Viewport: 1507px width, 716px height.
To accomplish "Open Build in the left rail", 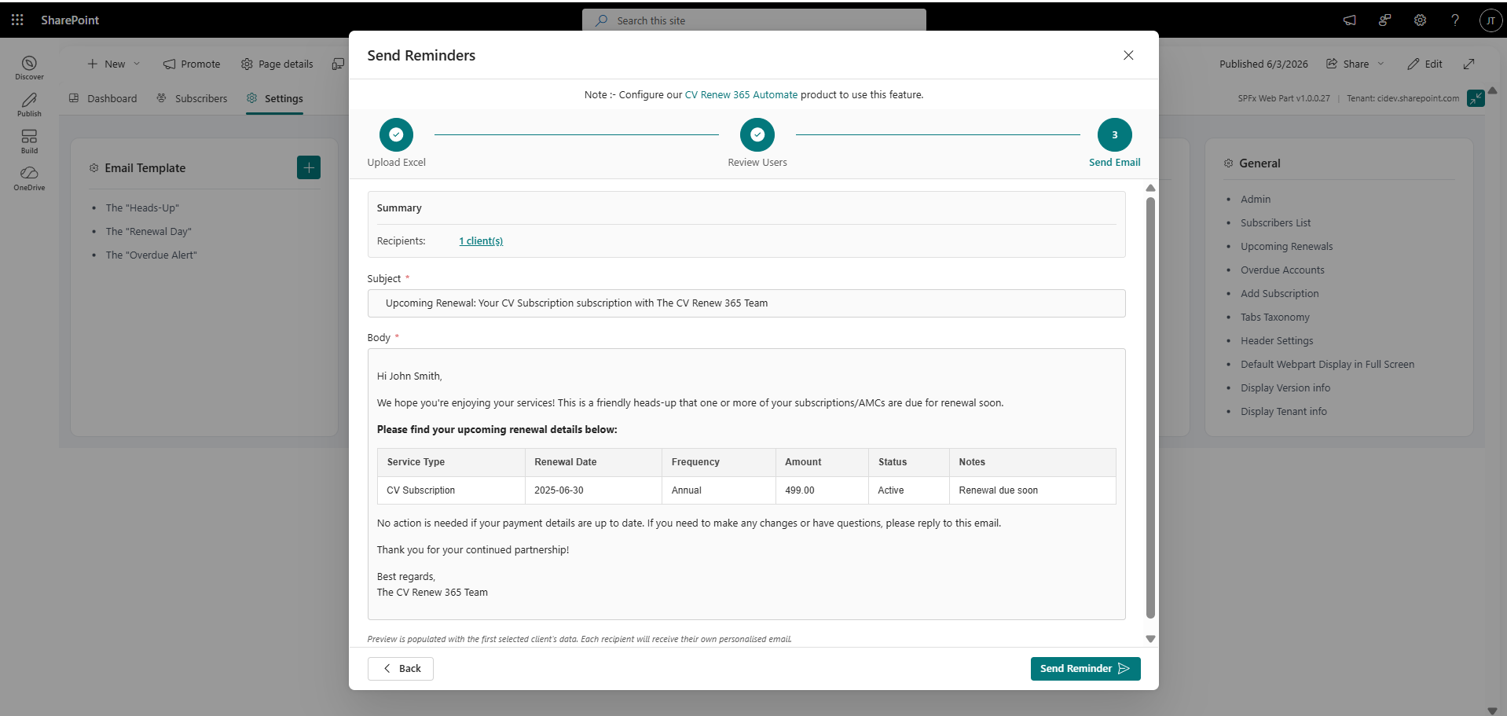I will coord(29,141).
